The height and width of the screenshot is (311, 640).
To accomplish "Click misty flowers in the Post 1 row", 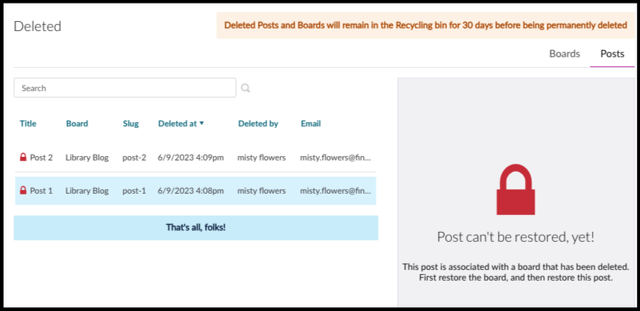I will (261, 191).
